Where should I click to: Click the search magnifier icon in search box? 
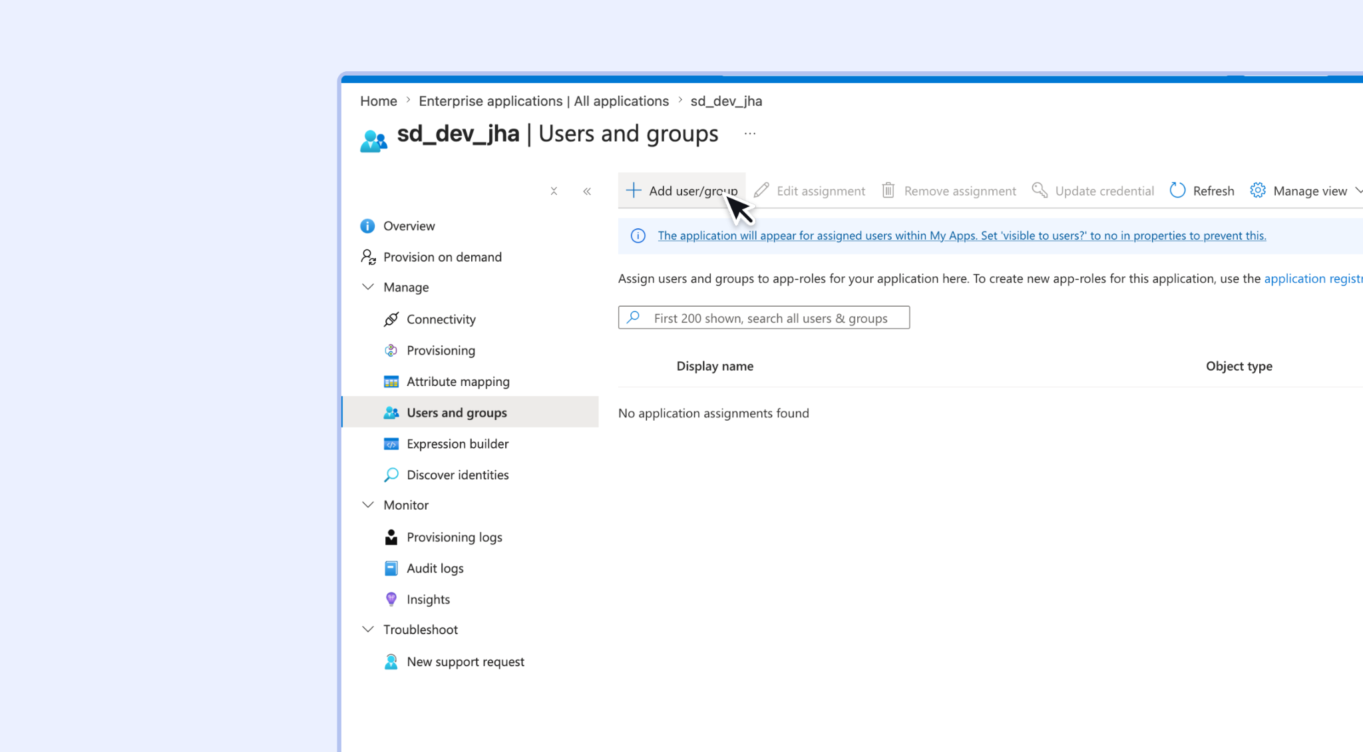tap(634, 317)
